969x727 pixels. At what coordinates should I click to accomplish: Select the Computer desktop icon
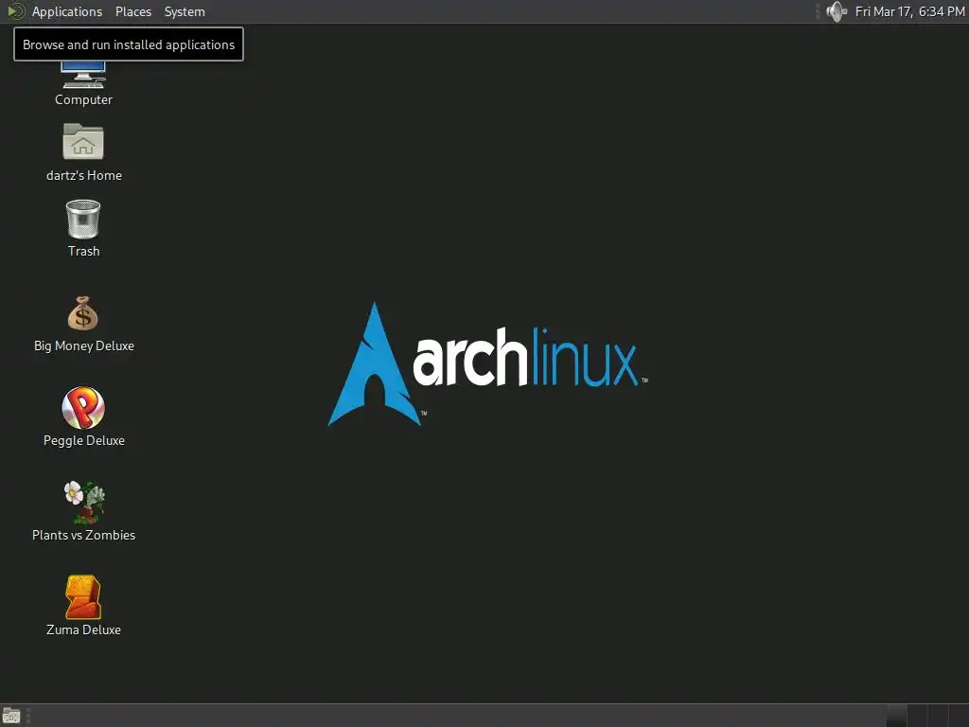(x=83, y=75)
